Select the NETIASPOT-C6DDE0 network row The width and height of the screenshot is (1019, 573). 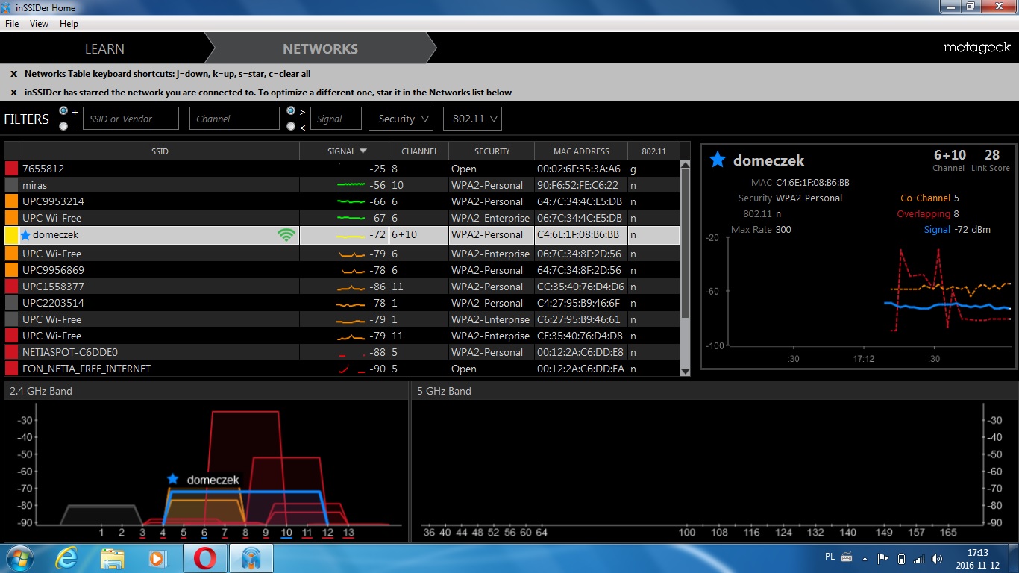coord(342,353)
